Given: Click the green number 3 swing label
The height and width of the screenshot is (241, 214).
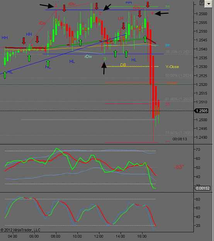Looking at the screenshot, I should 105,59.
